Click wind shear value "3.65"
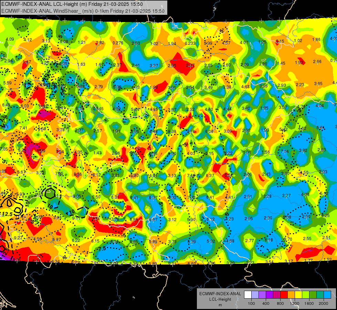 tap(318, 83)
